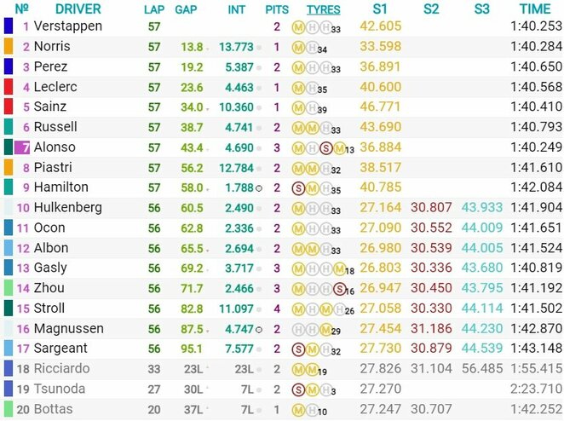
Task: Click Tsunoda's soft tyre icon
Action: point(298,389)
